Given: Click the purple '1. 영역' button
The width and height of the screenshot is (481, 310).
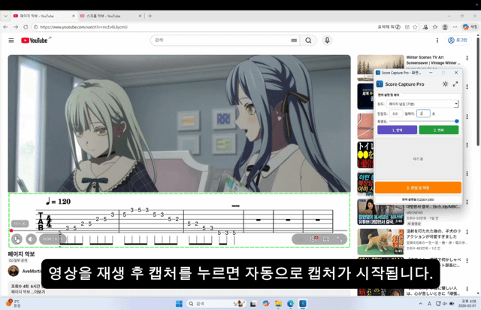Looking at the screenshot, I should [395, 129].
